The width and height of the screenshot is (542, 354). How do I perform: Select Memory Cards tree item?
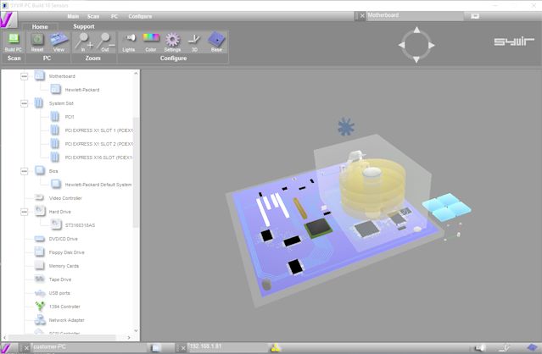click(64, 266)
